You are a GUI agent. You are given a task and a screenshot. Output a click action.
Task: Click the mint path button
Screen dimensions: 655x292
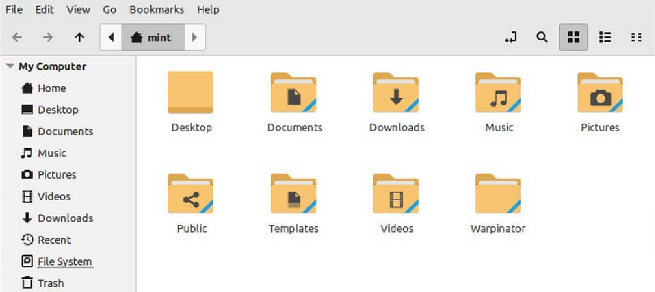(152, 37)
